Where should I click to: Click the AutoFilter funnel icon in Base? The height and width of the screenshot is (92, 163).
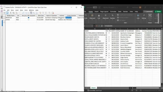coord(40,13)
